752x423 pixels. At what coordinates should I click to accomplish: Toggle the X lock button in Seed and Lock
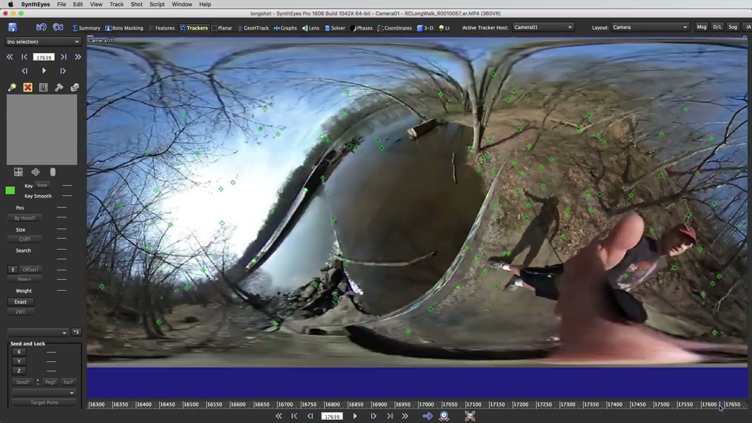click(x=19, y=352)
